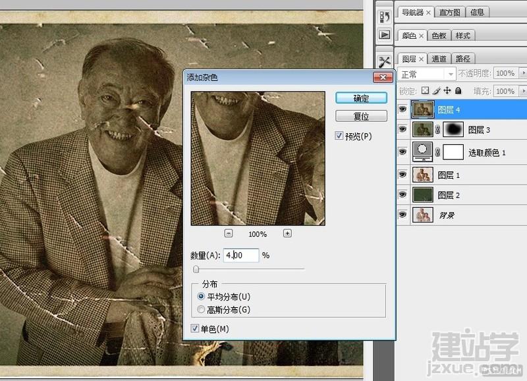
Task: Hide the 图层 1 layer
Action: (402, 175)
